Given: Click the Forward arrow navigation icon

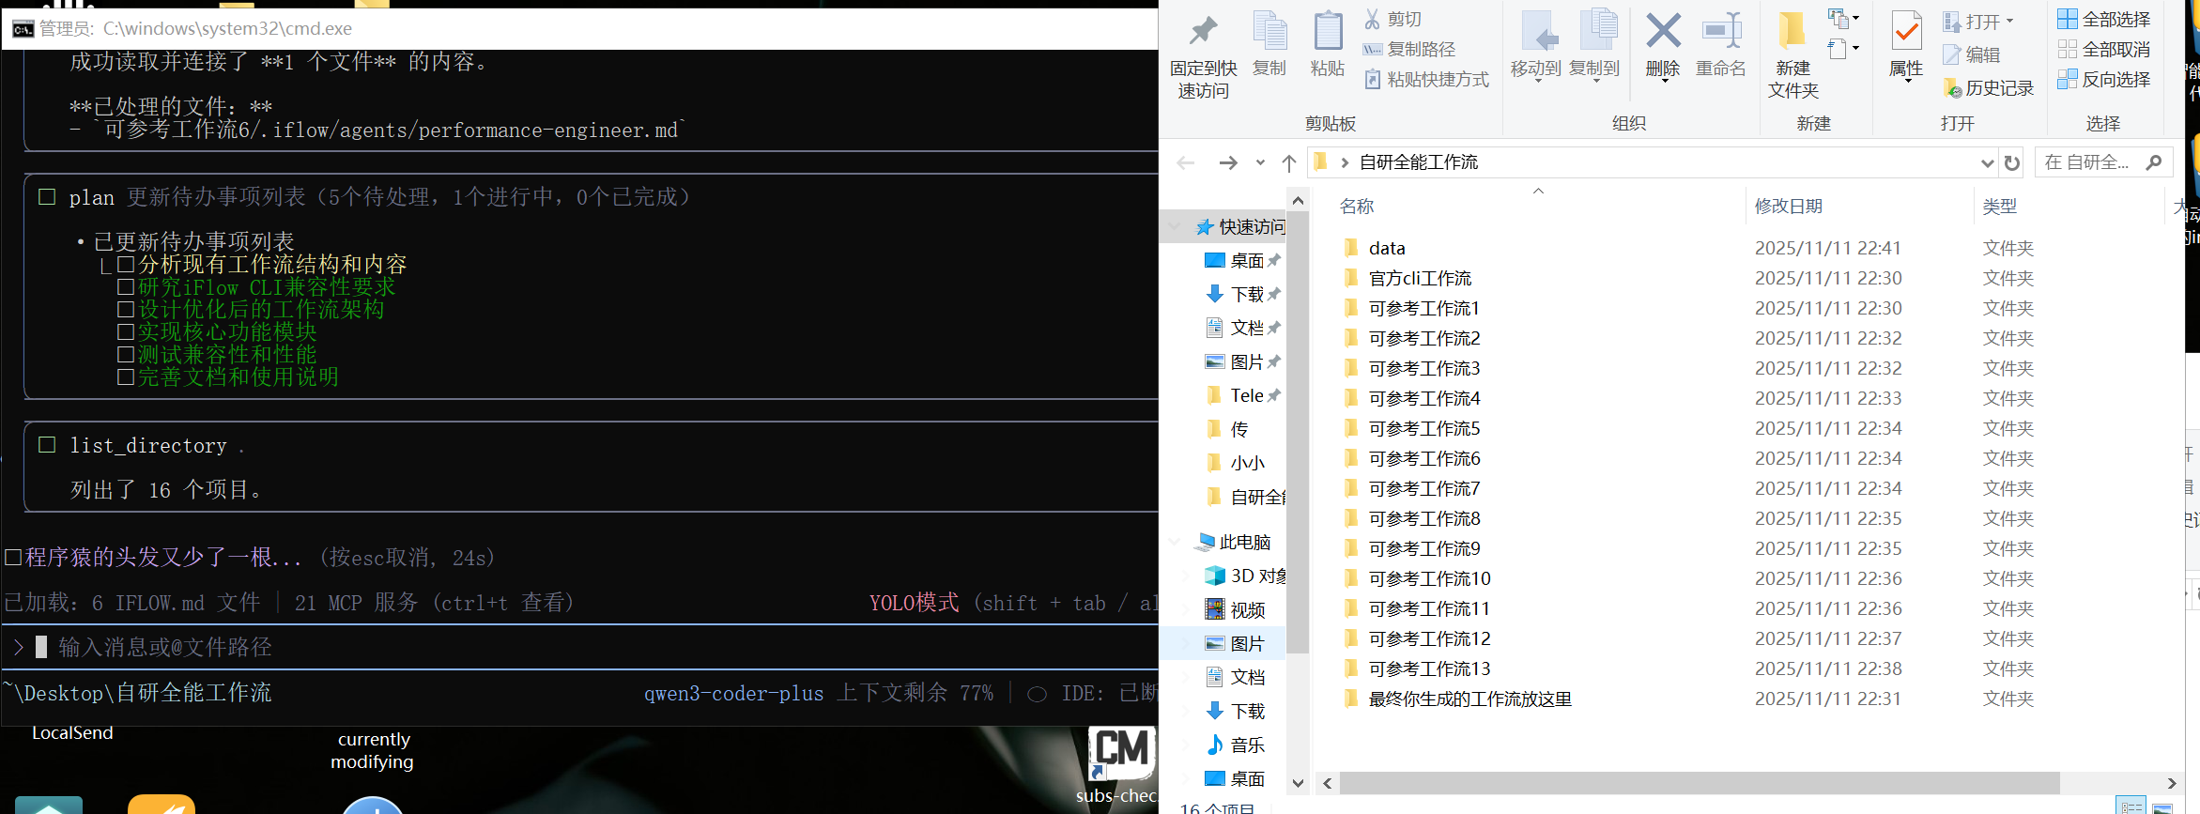Looking at the screenshot, I should [1227, 162].
